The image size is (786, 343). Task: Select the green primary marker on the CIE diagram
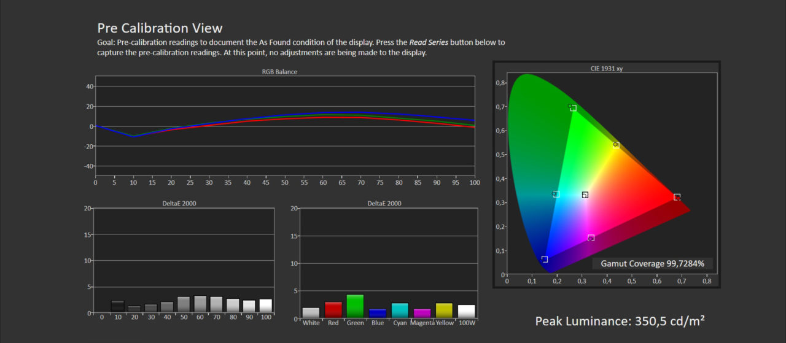coord(573,108)
